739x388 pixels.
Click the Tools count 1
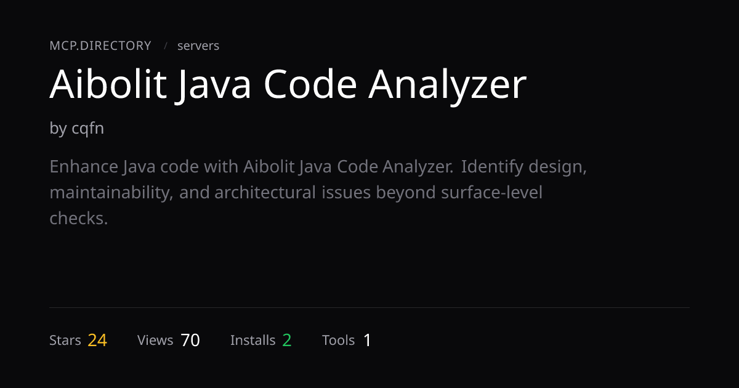[x=368, y=340]
